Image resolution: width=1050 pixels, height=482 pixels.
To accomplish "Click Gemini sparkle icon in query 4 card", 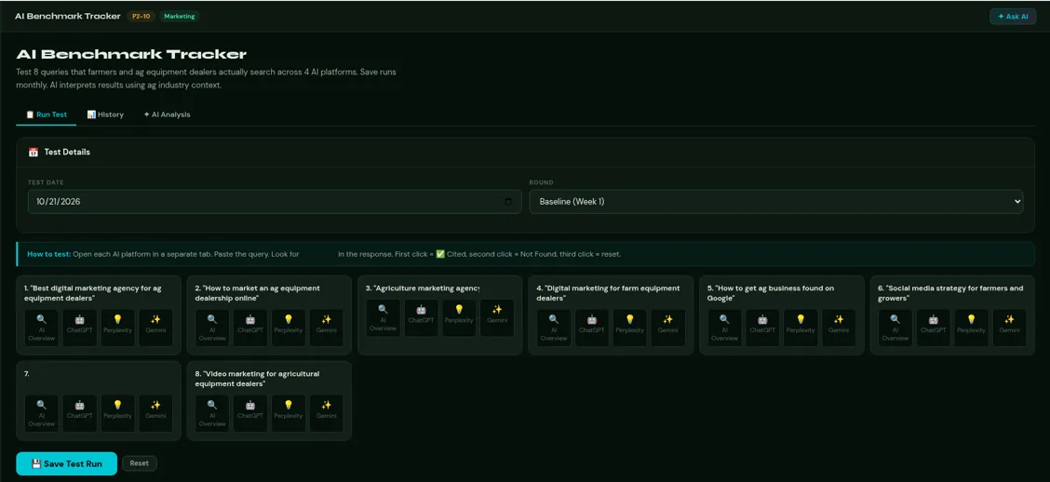I will tap(667, 319).
